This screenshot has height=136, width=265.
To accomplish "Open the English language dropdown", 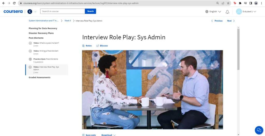I will point(213,12).
